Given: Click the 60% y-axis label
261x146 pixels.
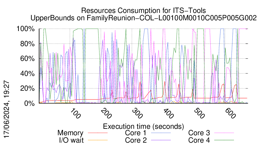Looking at the screenshot, I should pyautogui.click(x=27, y=59).
